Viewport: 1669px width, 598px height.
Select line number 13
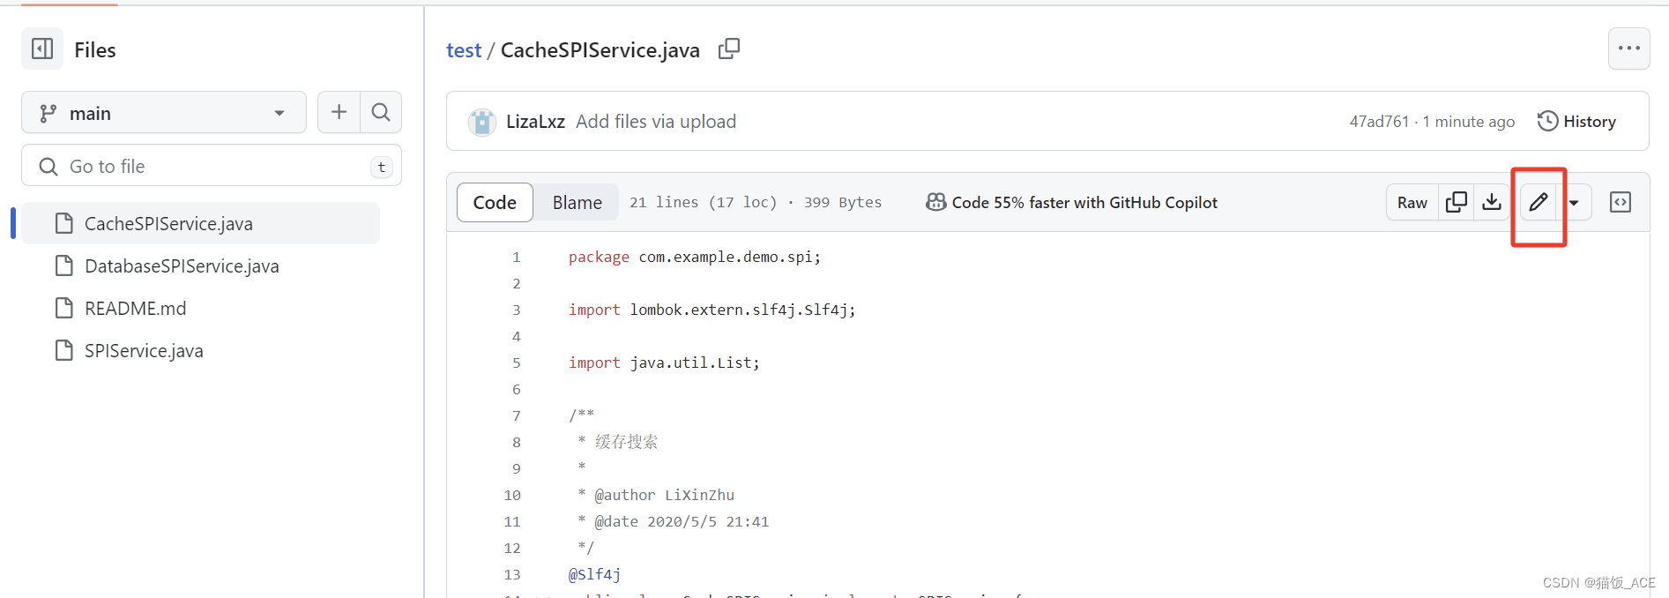(512, 574)
